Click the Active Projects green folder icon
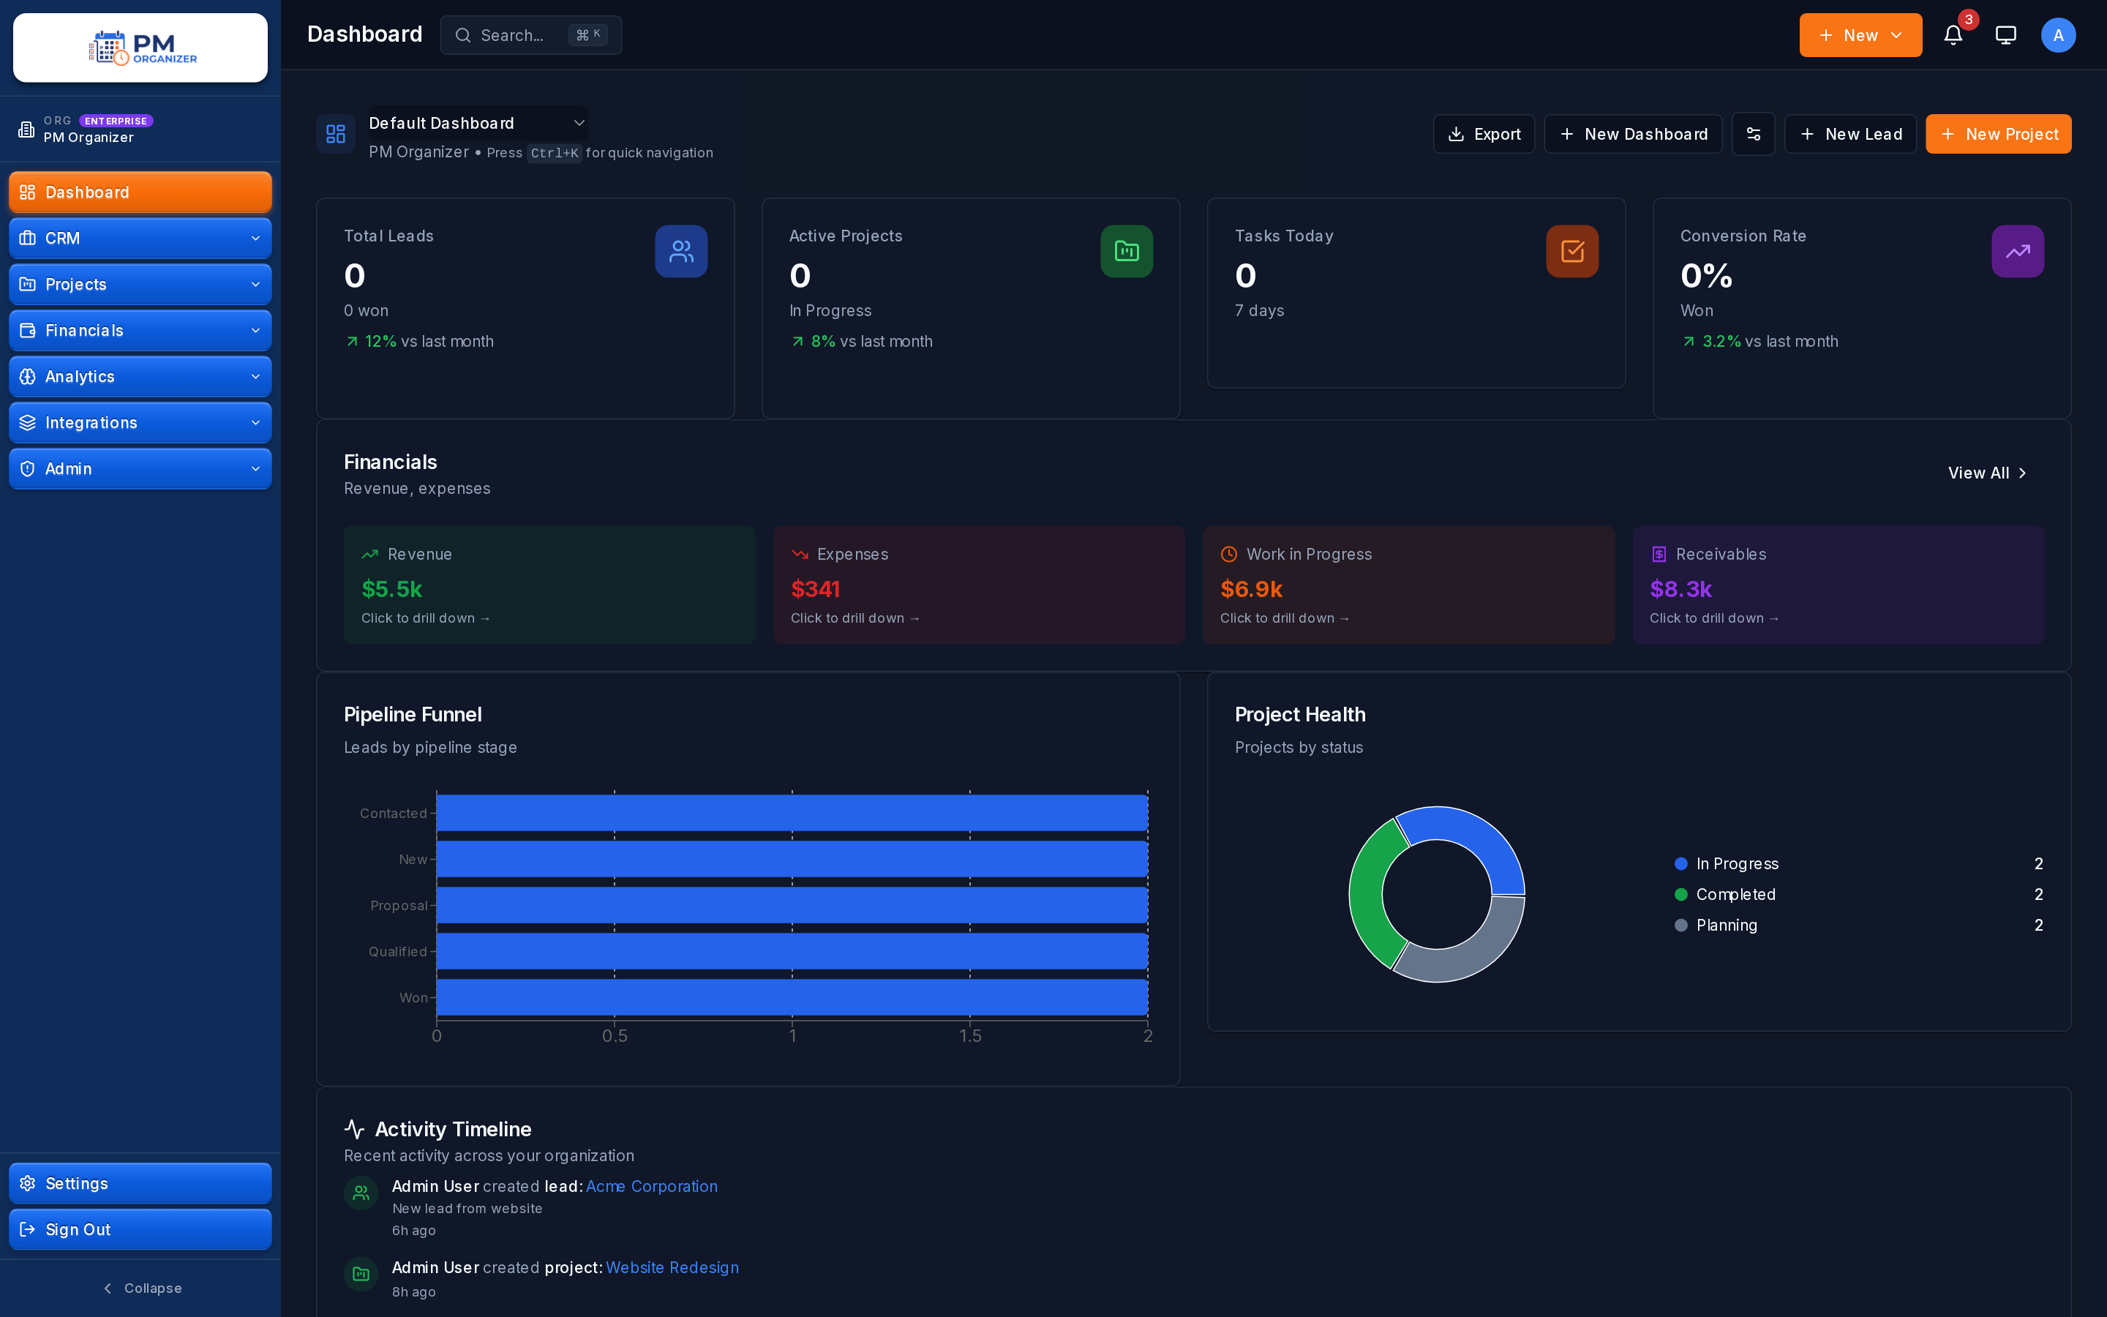This screenshot has width=2107, height=1317. click(1127, 252)
